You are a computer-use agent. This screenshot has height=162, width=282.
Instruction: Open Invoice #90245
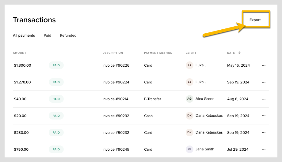[x=116, y=149]
